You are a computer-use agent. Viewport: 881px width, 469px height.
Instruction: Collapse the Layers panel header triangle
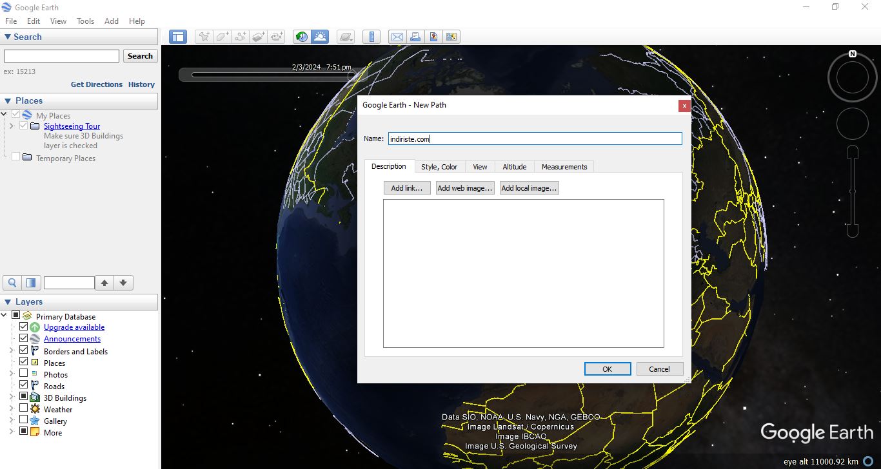pos(8,301)
